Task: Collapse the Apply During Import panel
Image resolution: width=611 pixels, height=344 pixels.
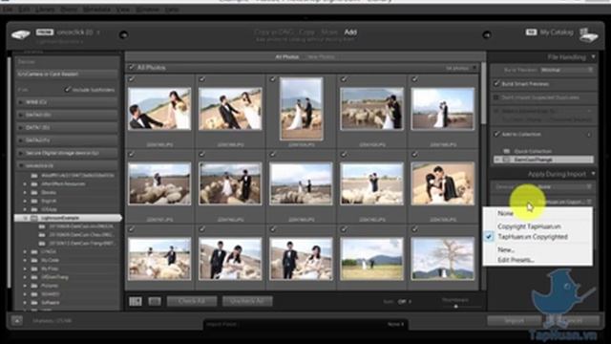Action: click(593, 174)
